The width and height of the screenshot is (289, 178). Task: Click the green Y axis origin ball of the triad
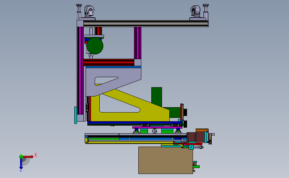coord(21,157)
